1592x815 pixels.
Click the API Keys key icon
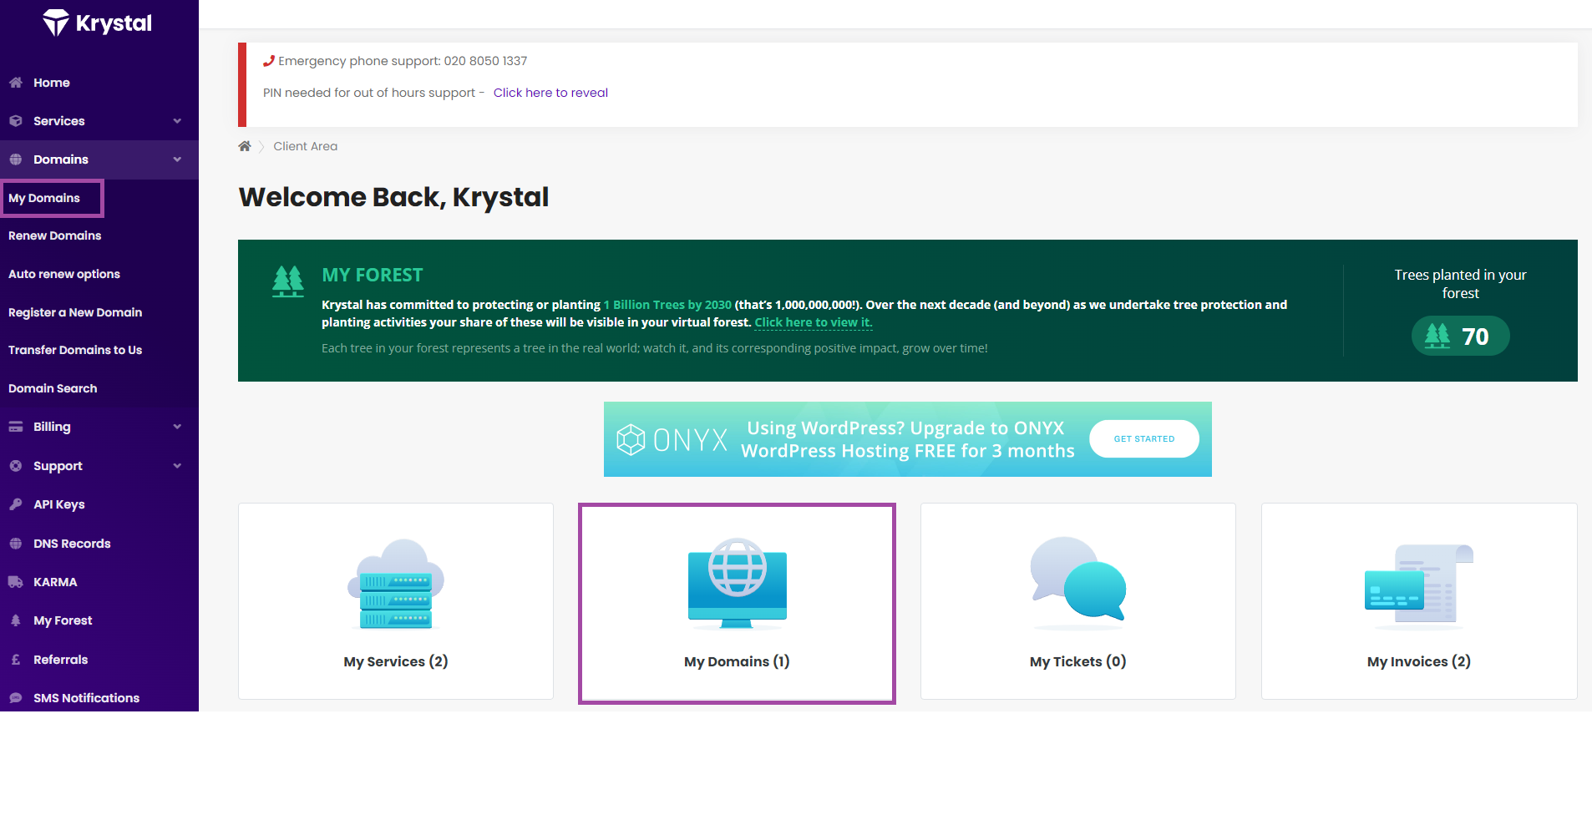[15, 504]
